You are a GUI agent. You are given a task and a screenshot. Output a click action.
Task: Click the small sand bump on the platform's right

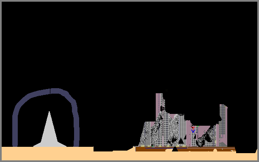(x=215, y=150)
